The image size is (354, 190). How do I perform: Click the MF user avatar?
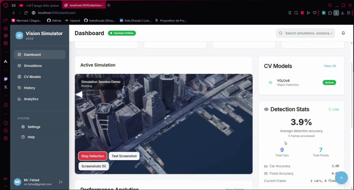point(18,182)
